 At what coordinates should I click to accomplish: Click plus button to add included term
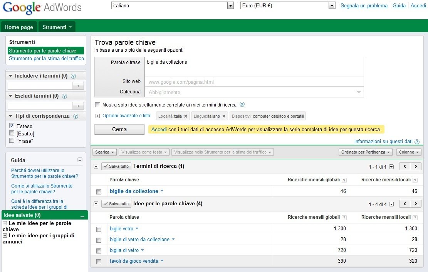78,86
